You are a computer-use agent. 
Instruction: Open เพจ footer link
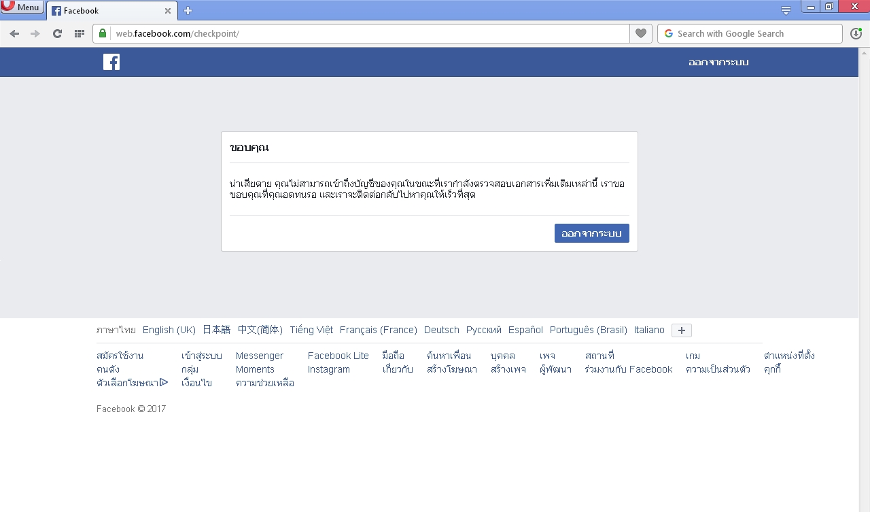pos(547,356)
